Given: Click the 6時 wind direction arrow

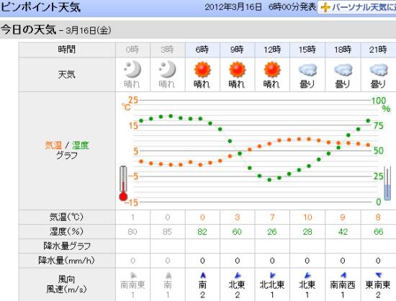Looking at the screenshot, I should [202, 276].
